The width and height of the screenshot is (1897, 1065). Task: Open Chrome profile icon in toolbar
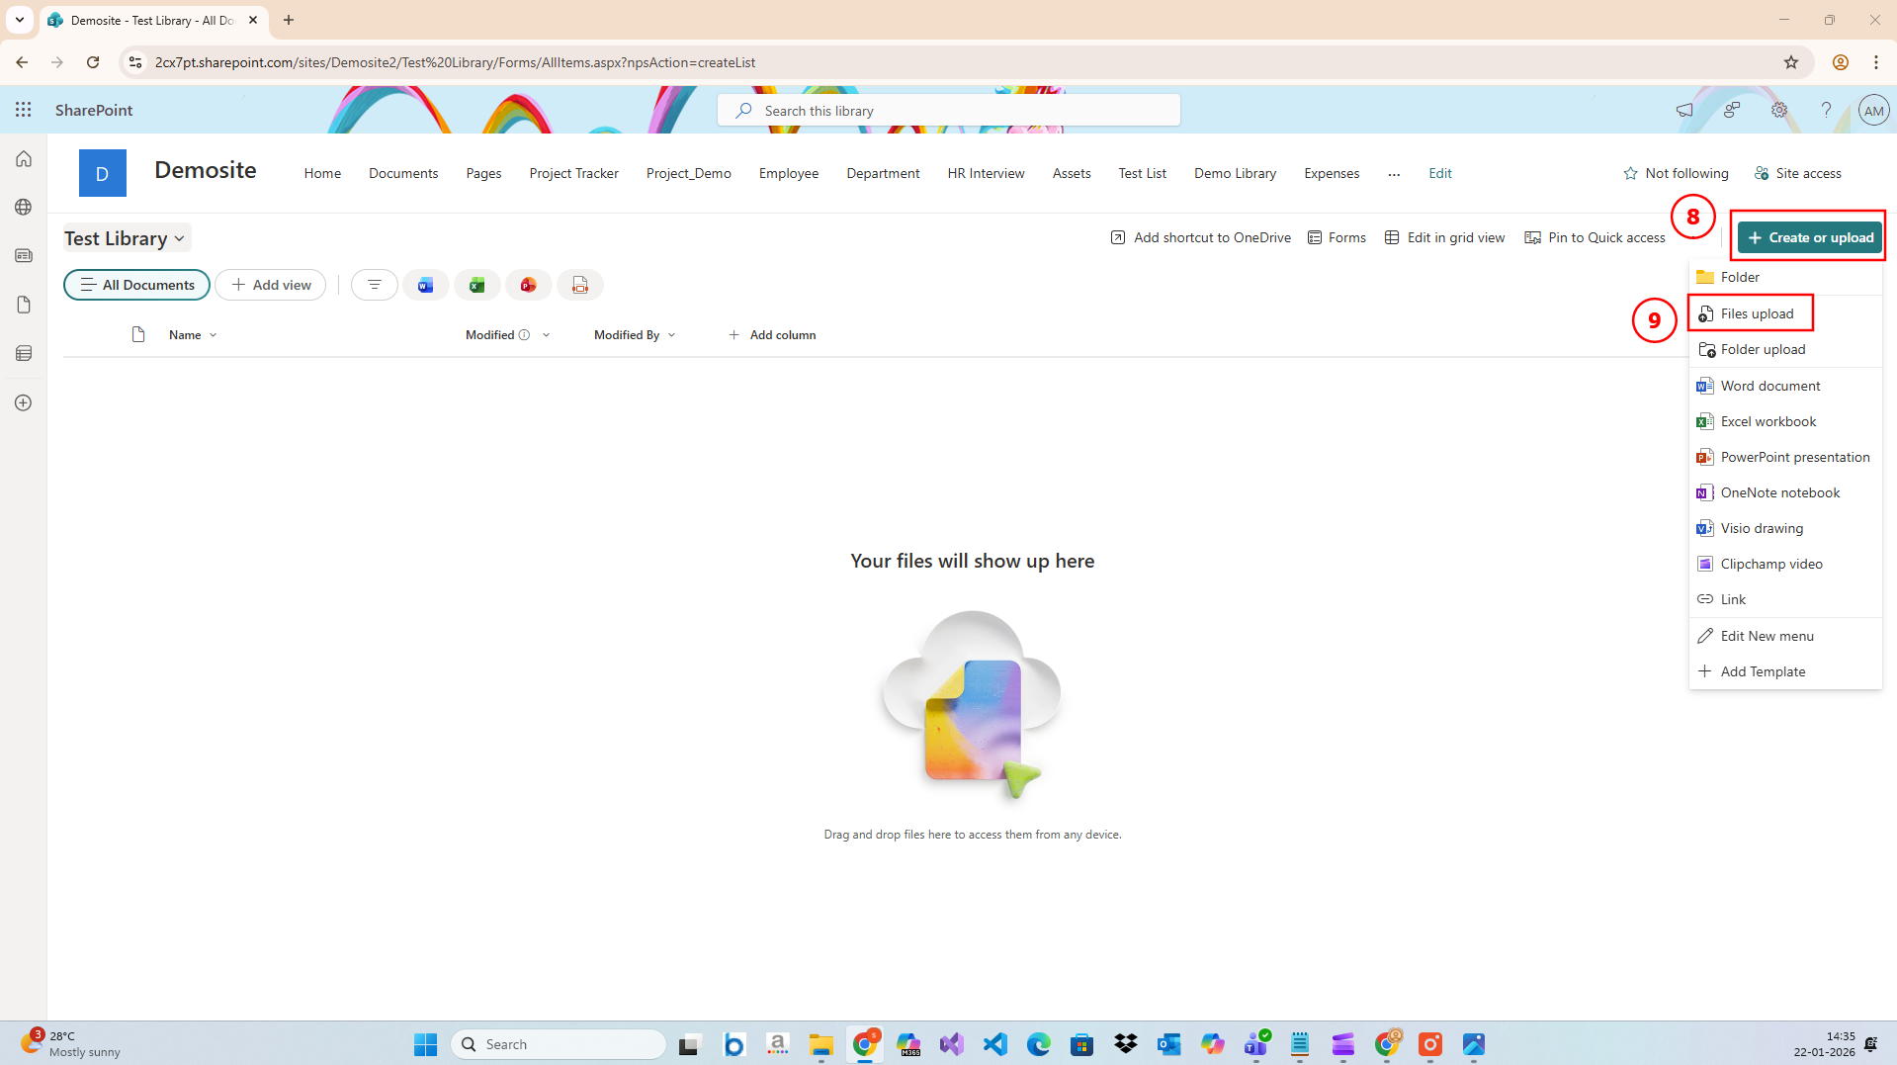tap(1841, 62)
